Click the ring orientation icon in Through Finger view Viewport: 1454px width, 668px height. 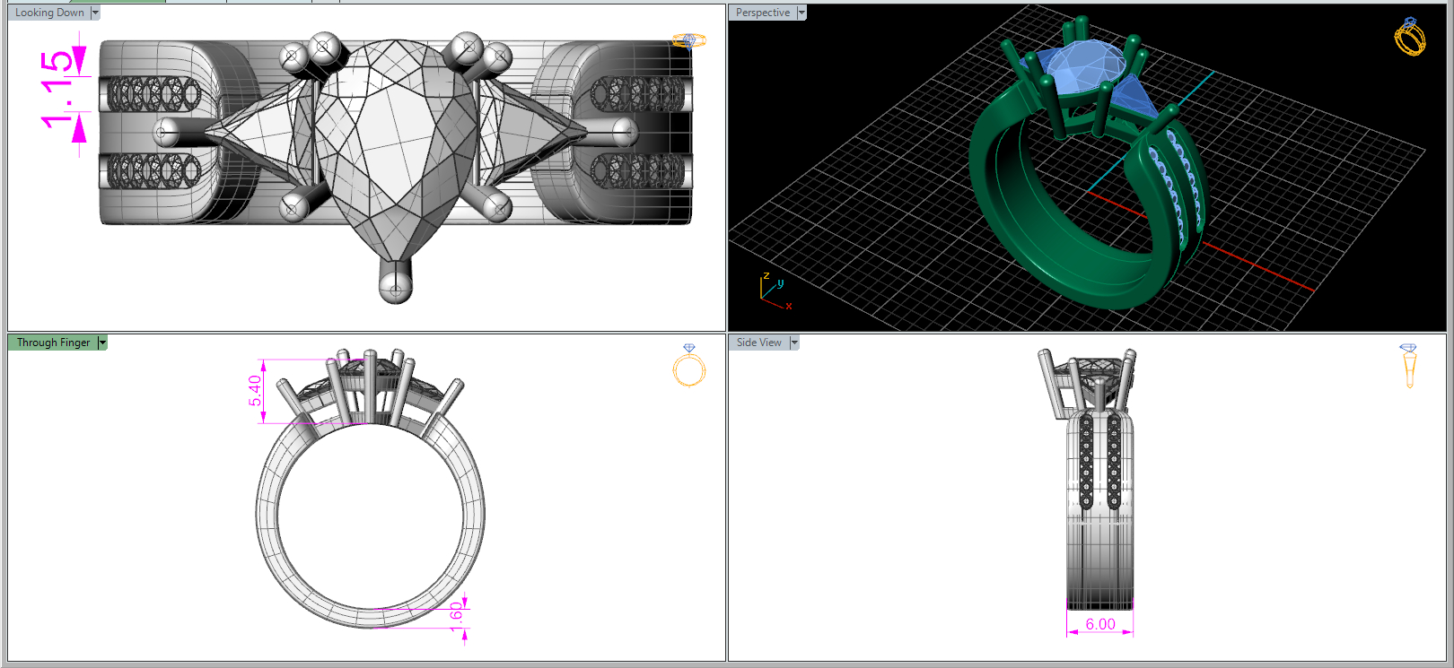[x=689, y=365]
